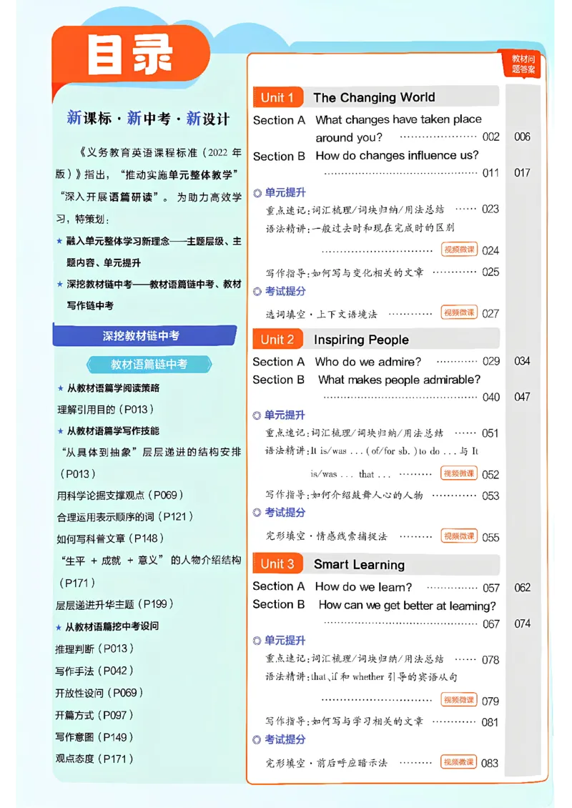This screenshot has width=572, height=808.
Task: Click the 视频微课 badge on 完形填空·情感线索捕捉法 row
Action: click(459, 536)
